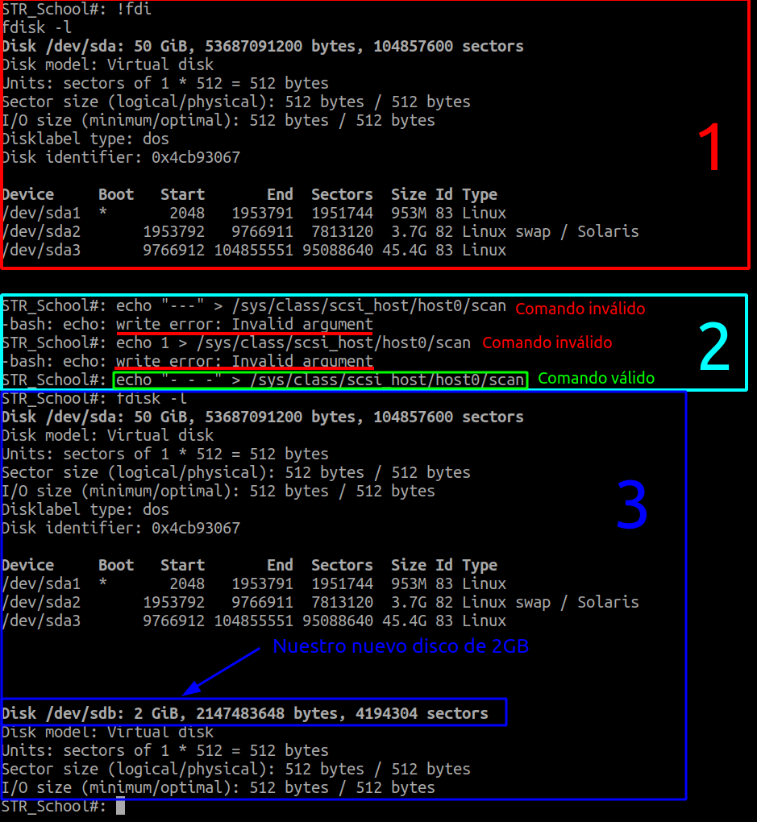Select "/dev/sda2" in the second partition table
The width and height of the screenshot is (757, 822).
pyautogui.click(x=41, y=602)
